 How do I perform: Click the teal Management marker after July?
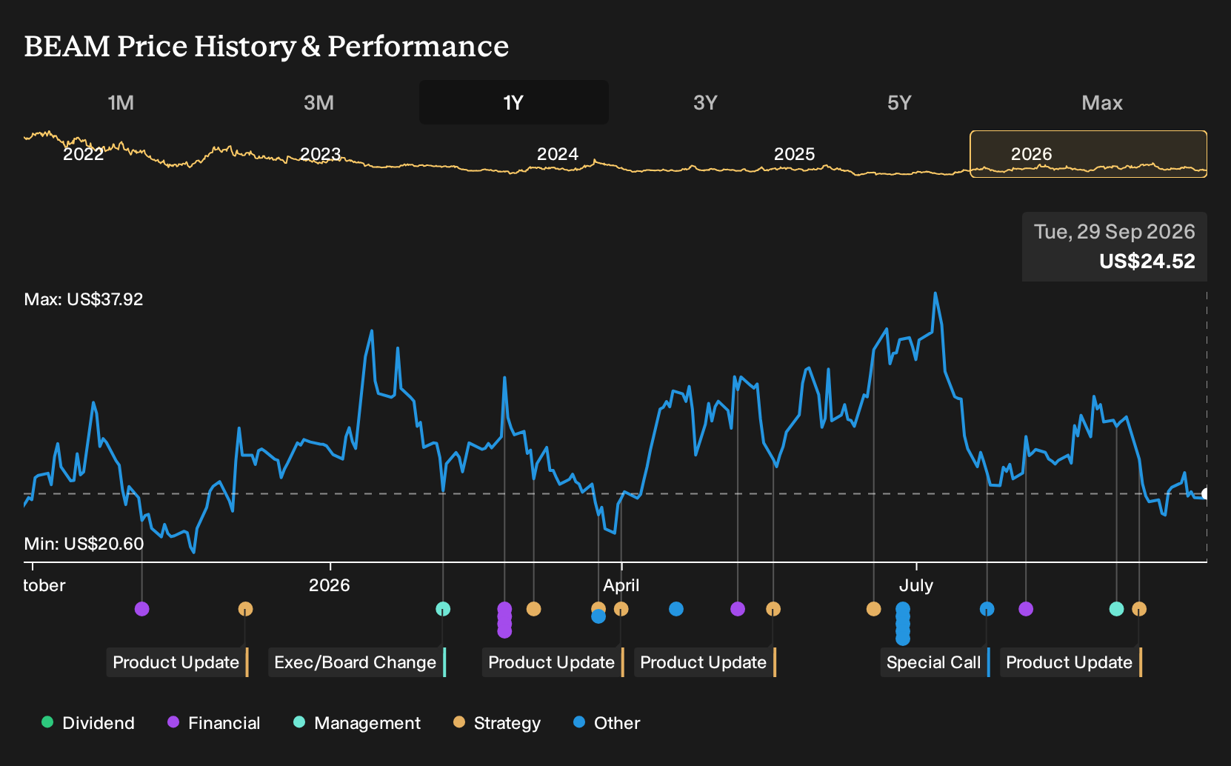1117,609
